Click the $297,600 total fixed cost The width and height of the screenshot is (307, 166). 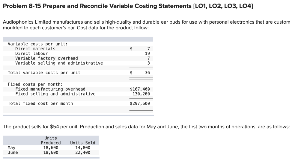[x=140, y=103]
